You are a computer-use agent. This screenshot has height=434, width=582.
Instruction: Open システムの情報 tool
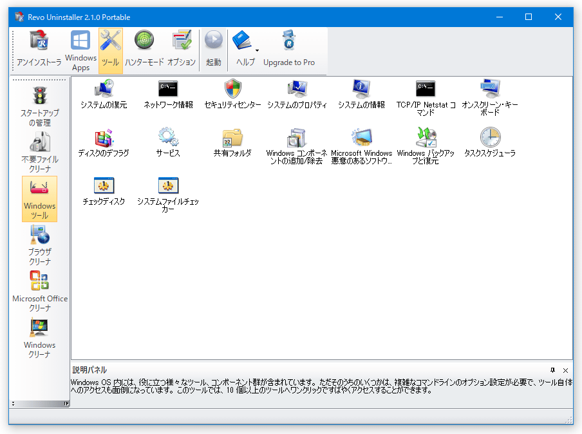pyautogui.click(x=362, y=94)
